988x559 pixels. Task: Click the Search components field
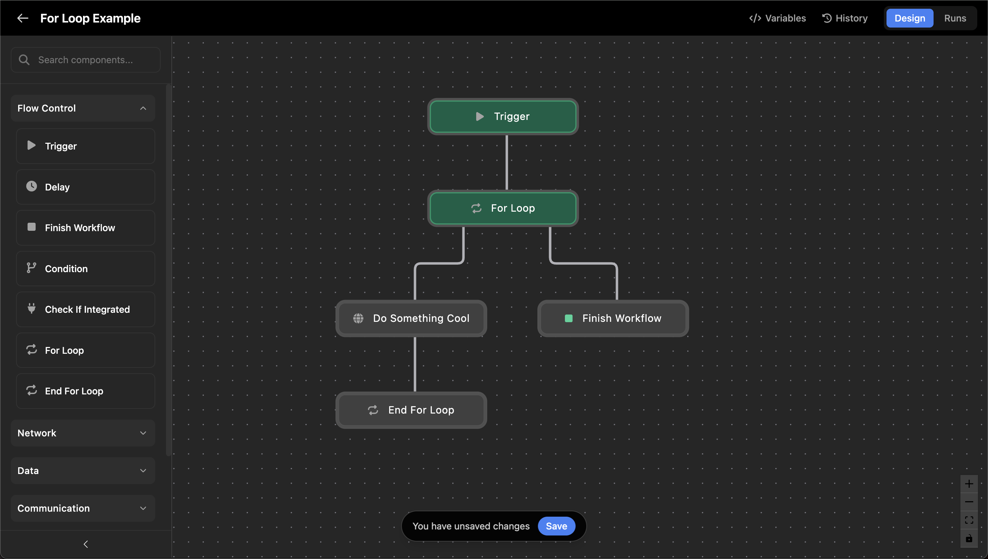click(x=85, y=59)
